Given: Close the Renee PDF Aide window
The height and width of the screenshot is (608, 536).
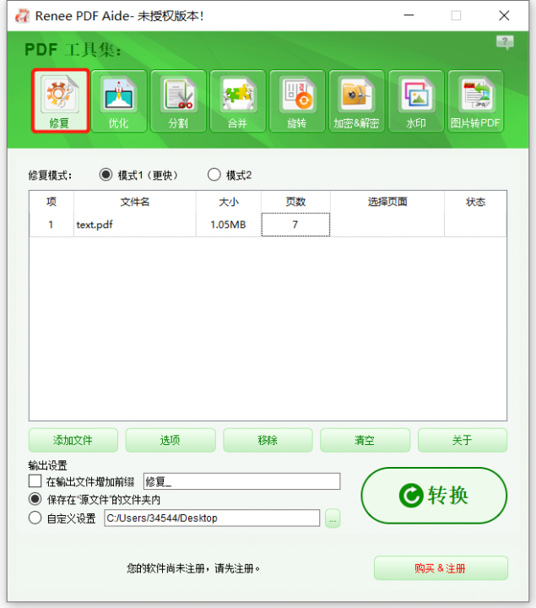Looking at the screenshot, I should [504, 15].
